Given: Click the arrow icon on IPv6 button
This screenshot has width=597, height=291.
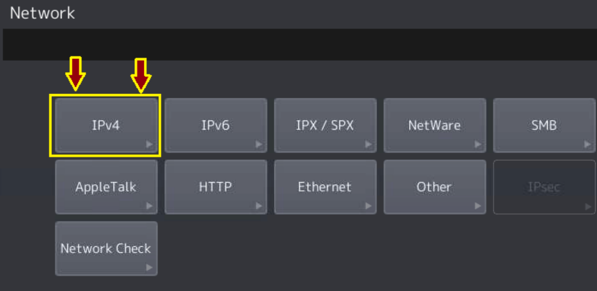Looking at the screenshot, I should tap(259, 145).
